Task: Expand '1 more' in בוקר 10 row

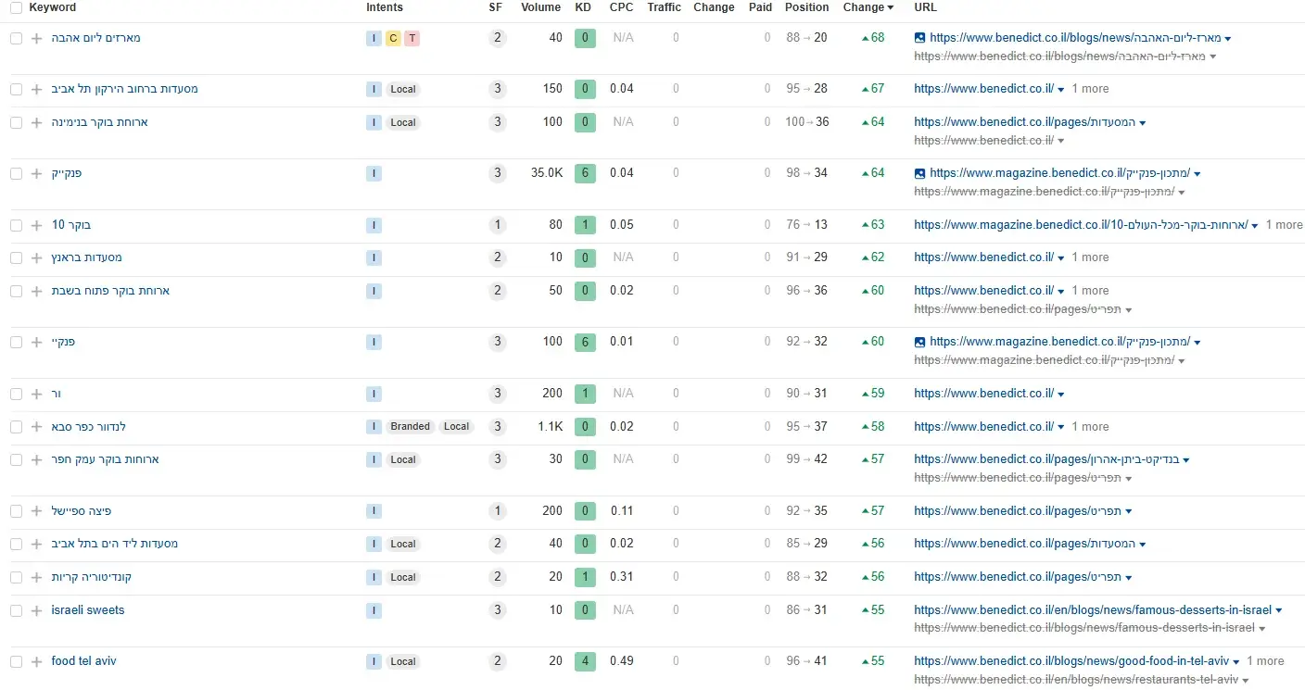Action: tap(1284, 225)
